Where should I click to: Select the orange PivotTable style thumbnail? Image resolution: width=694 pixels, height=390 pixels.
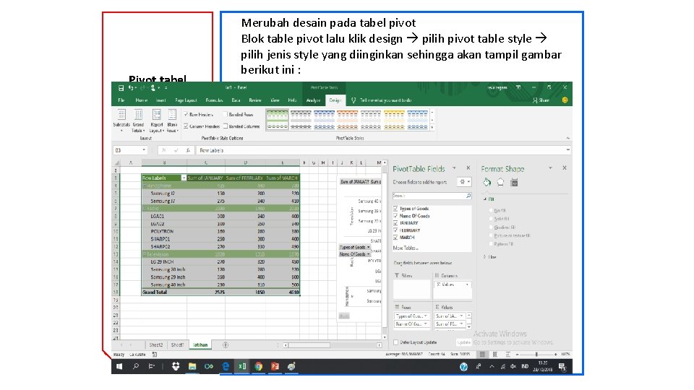point(348,121)
